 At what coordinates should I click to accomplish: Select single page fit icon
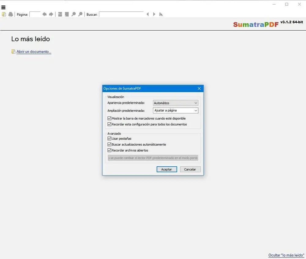[x=67, y=14]
